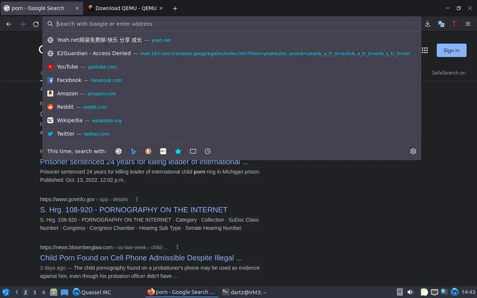Open the clipboard tray icon
Screen dimensions: 477x298
424,292
